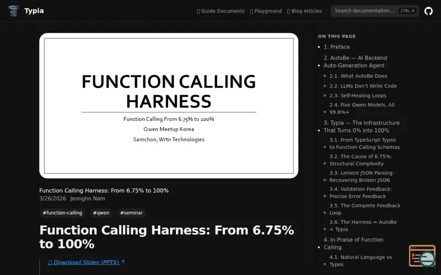Image resolution: width=441 pixels, height=275 pixels.
Task: Select the #qwen tag
Action: point(101,213)
